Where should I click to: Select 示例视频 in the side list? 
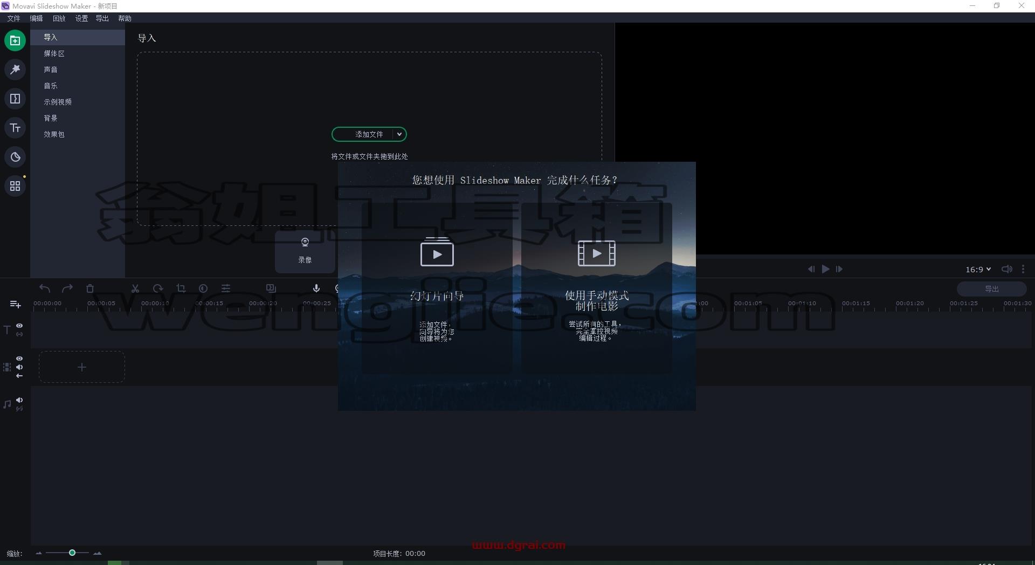point(78,102)
